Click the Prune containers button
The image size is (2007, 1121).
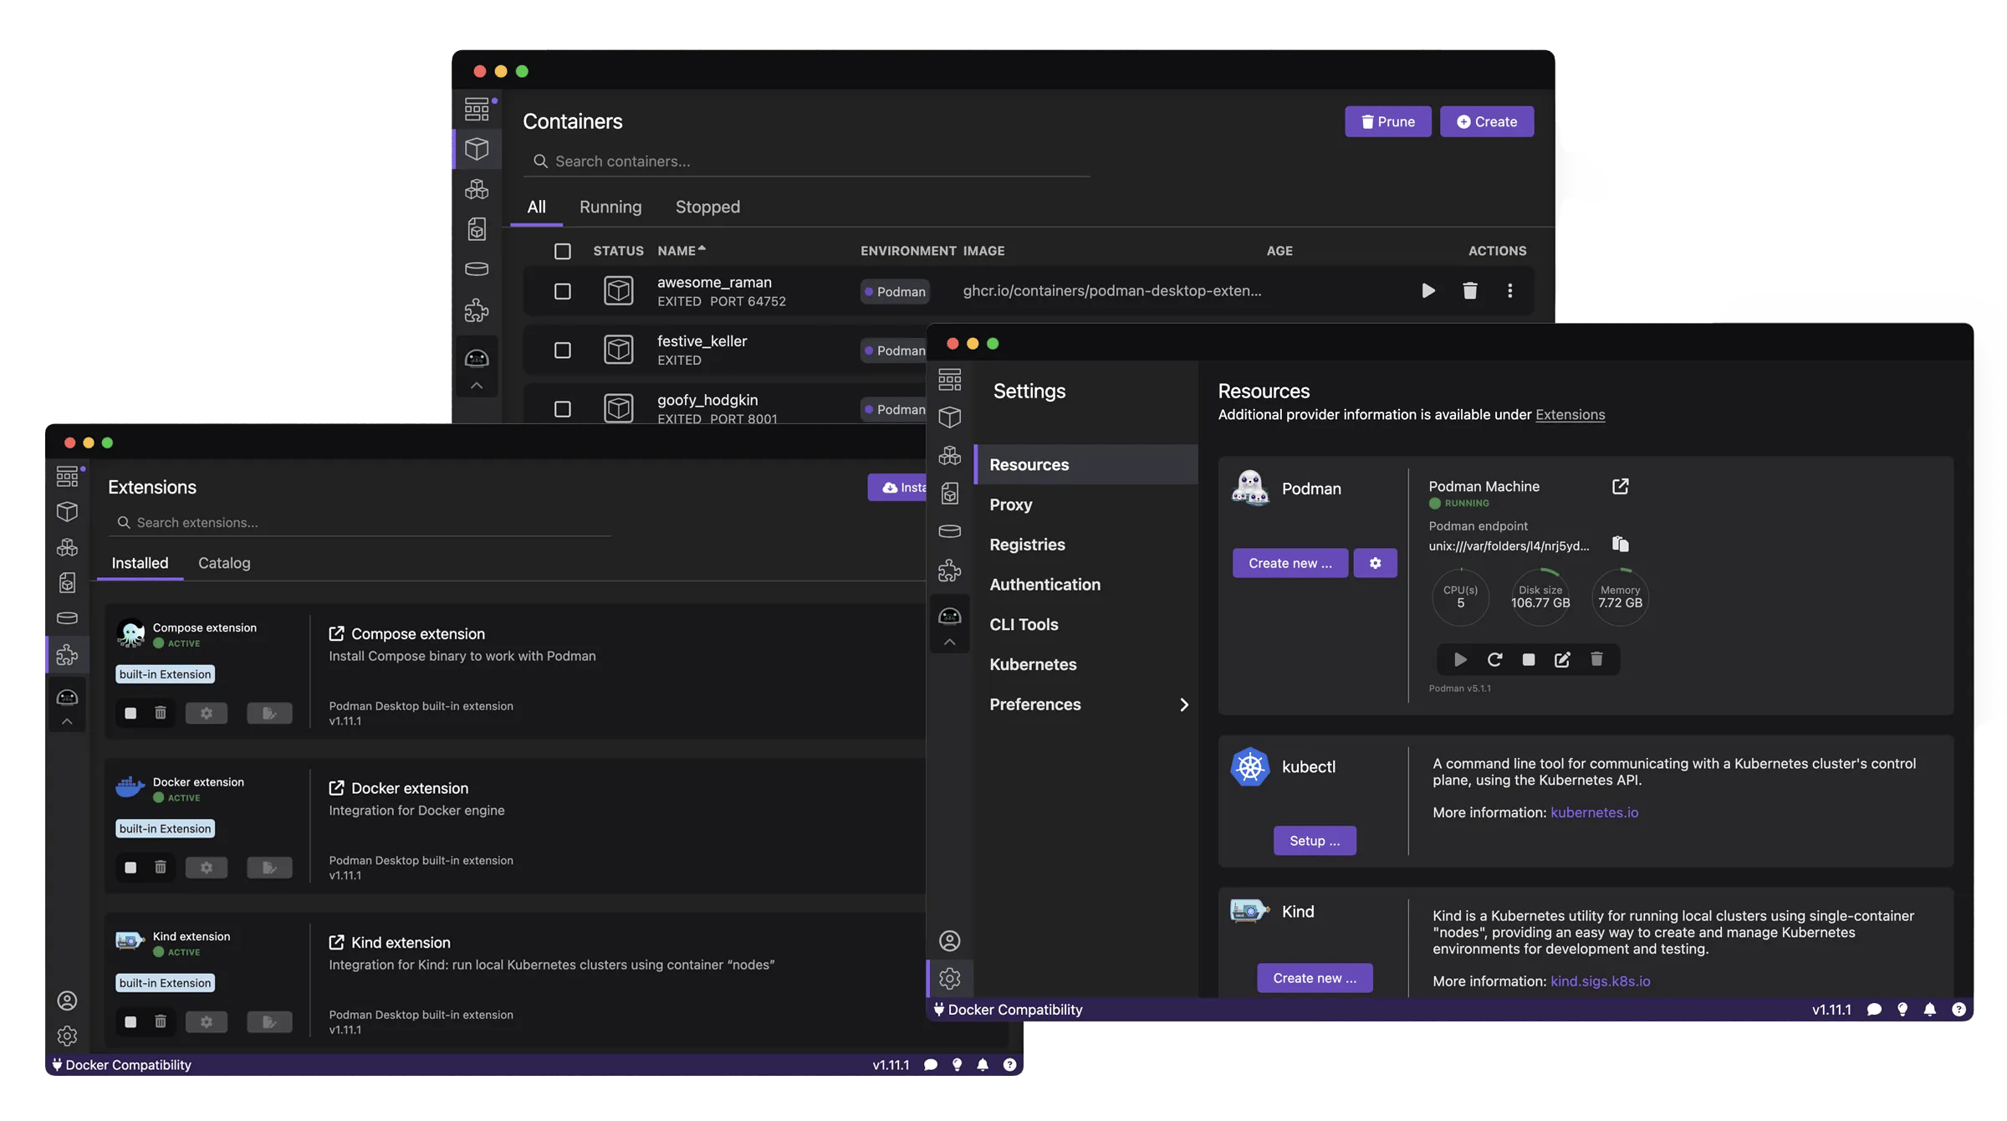tap(1387, 121)
